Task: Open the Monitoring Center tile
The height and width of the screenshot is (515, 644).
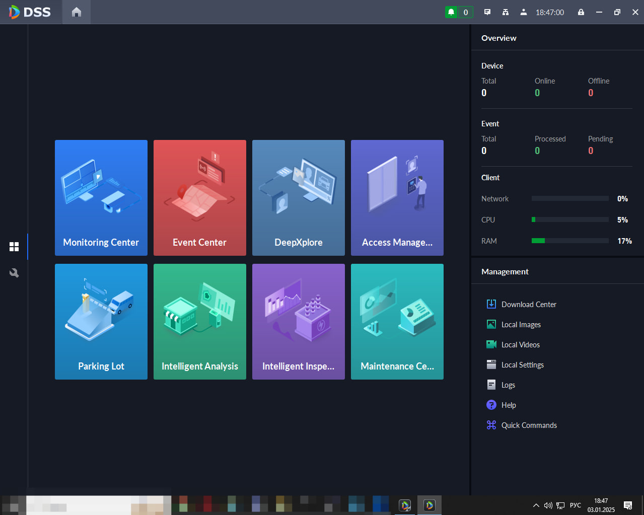Action: click(101, 198)
